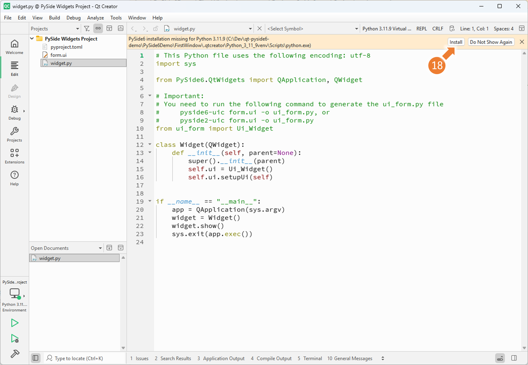
Task: Open the Compile Output pane
Action: (x=271, y=358)
